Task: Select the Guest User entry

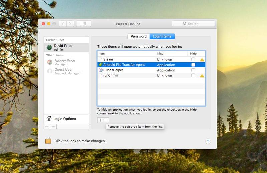Action: pos(66,71)
